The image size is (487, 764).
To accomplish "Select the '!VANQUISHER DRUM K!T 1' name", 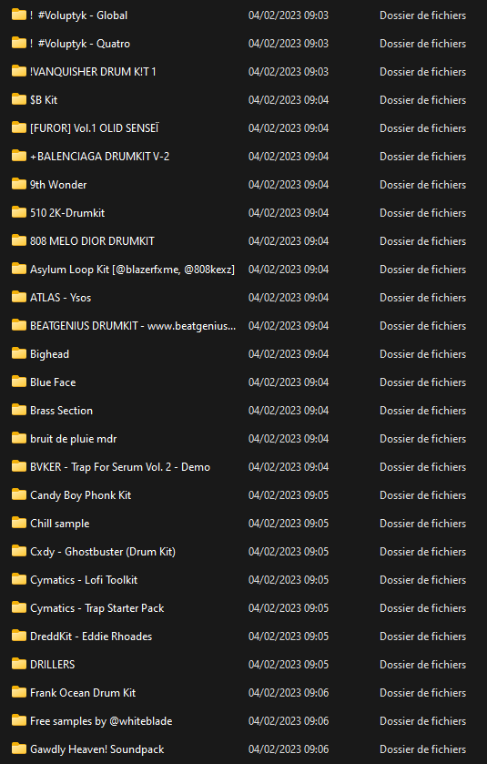I will [93, 72].
